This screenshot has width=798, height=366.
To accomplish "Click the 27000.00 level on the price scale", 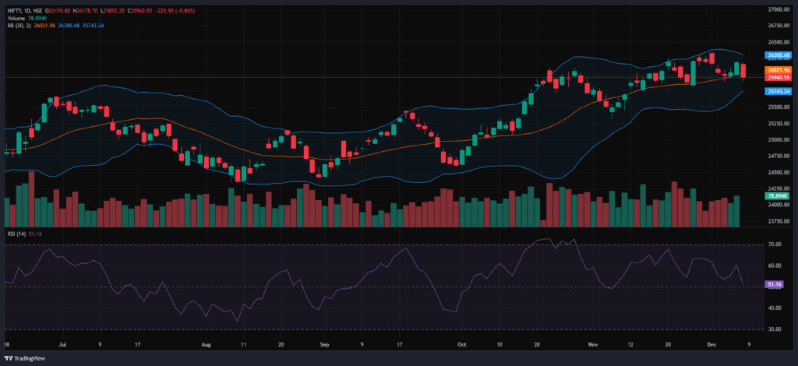I will pos(777,9).
